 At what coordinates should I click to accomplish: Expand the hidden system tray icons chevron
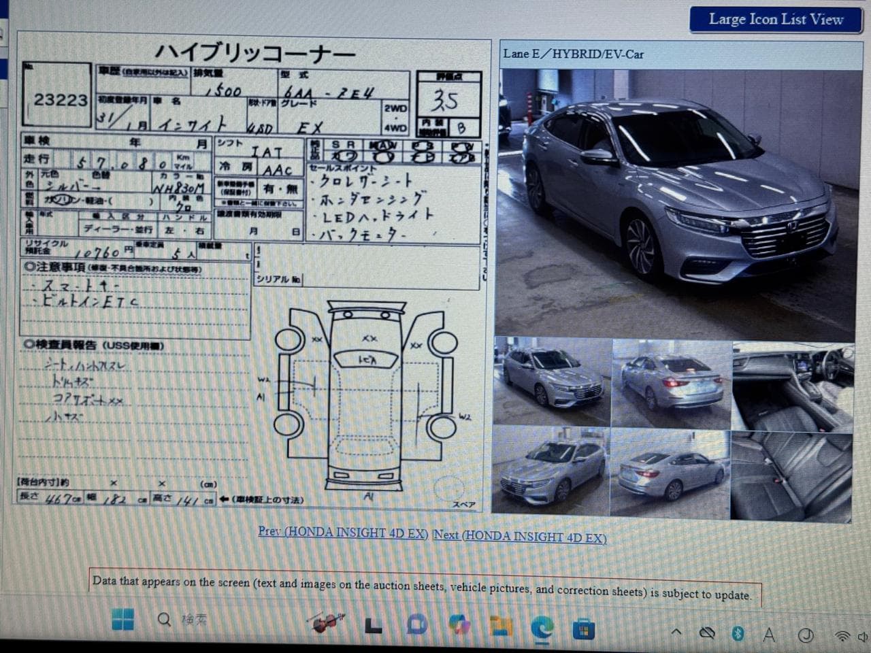click(x=676, y=632)
